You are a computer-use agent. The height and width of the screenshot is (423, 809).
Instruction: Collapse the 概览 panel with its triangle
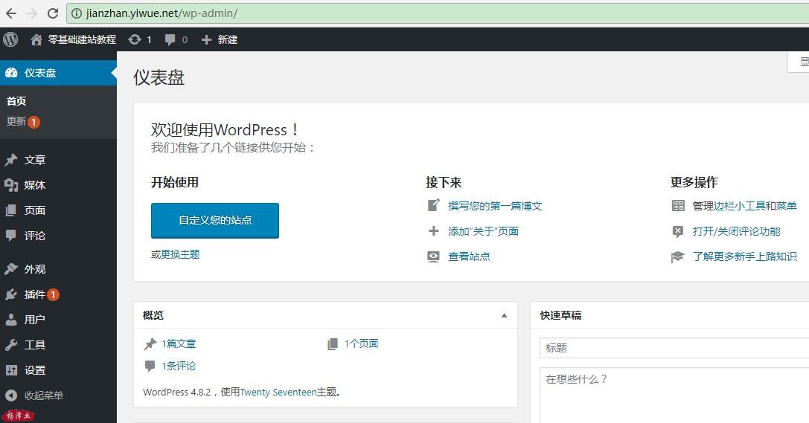(504, 315)
